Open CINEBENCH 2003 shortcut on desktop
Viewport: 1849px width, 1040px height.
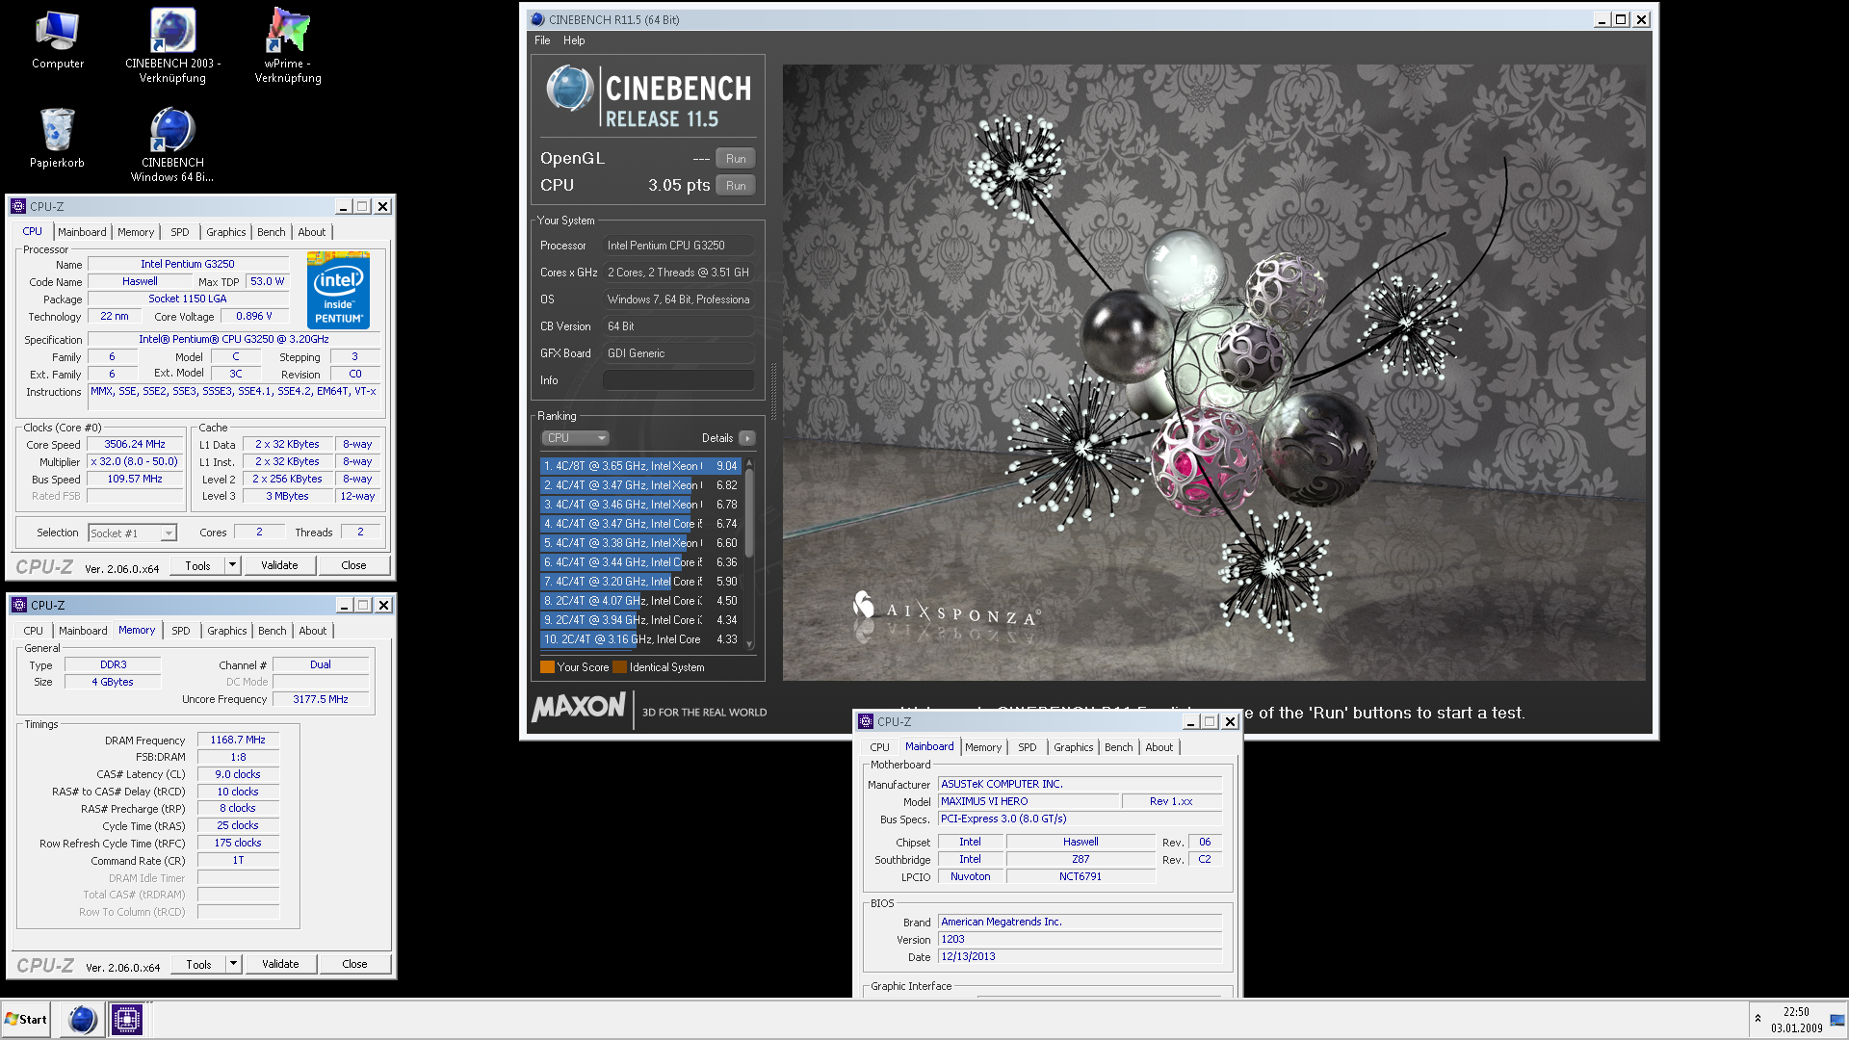173,45
